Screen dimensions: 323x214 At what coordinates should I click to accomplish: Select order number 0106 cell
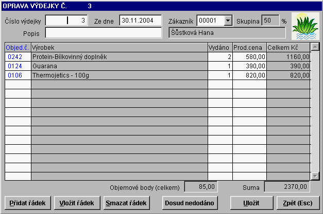(x=18, y=75)
